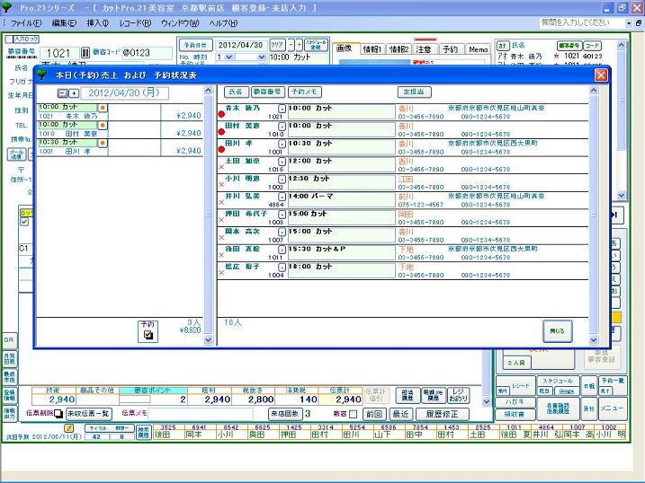Viewport: 645px width, 483px height.
Task: Click the left list scroll-up arrow in dialog
Action: [x=209, y=91]
